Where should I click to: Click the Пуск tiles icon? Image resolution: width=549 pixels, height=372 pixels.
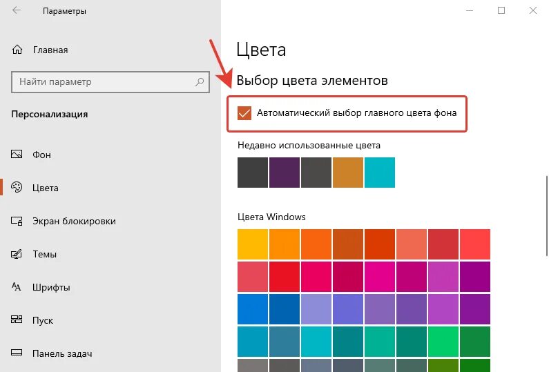(17, 319)
